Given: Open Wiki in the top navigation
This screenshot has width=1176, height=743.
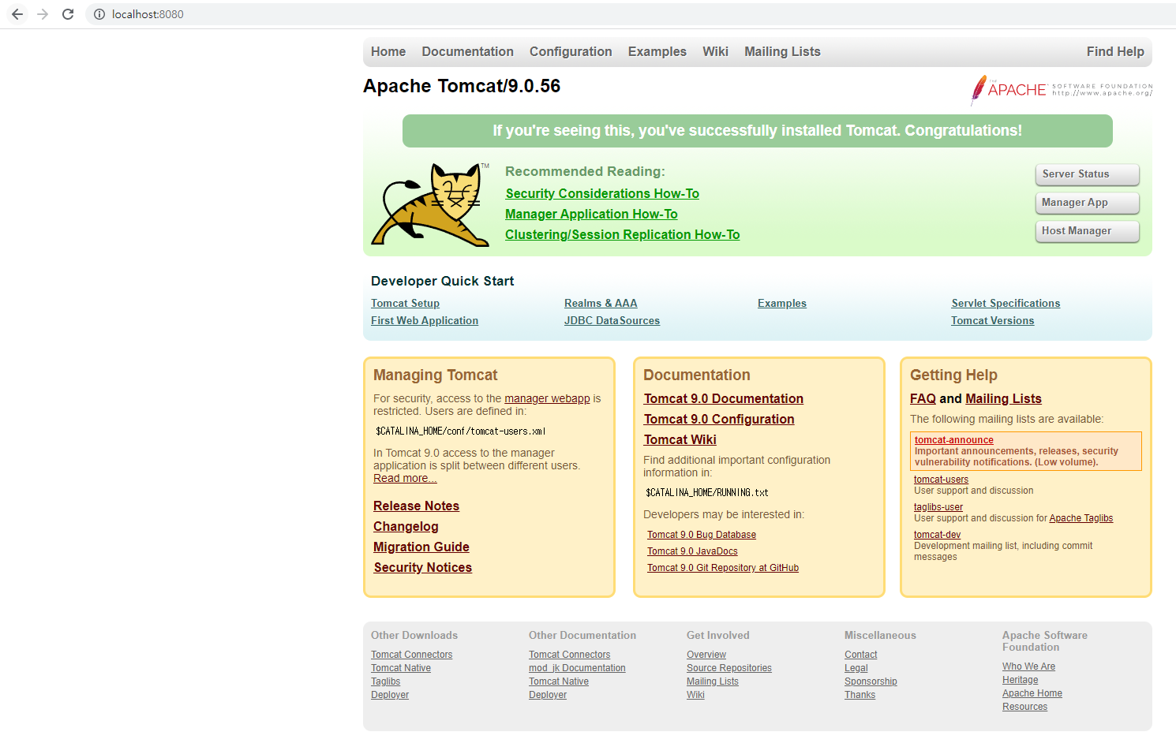Looking at the screenshot, I should coord(715,51).
